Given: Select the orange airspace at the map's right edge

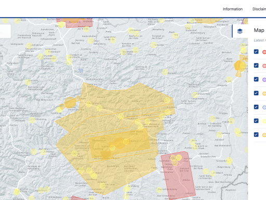Looking at the screenshot, I should [241, 66].
